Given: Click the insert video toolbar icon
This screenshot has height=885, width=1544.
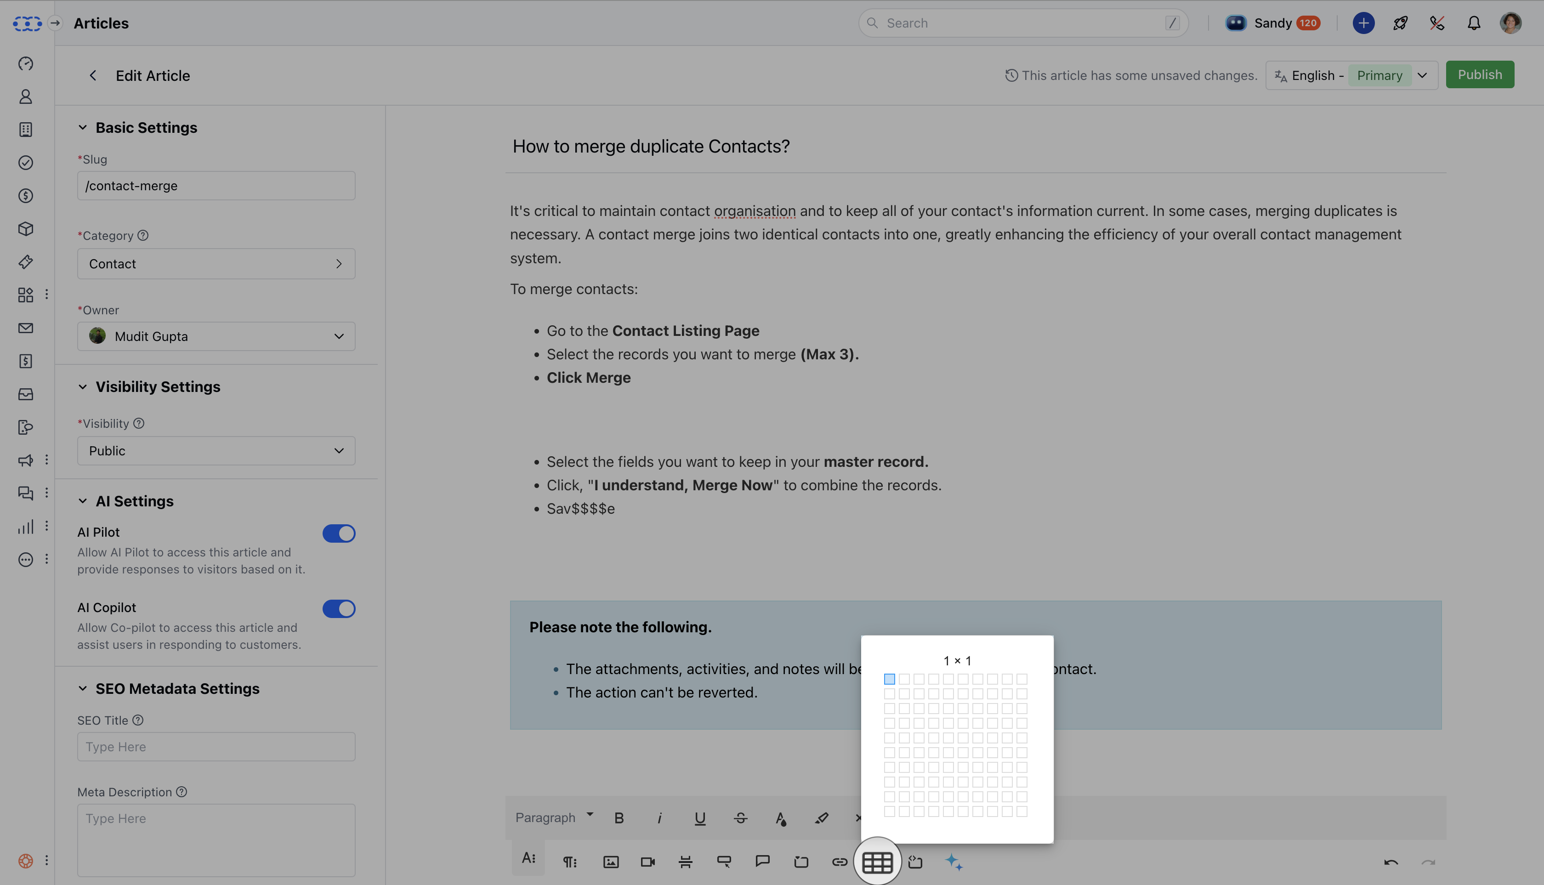Looking at the screenshot, I should pos(647,861).
